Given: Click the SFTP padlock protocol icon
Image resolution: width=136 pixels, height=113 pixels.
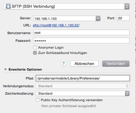Looking at the screenshot, I should point(8,6).
